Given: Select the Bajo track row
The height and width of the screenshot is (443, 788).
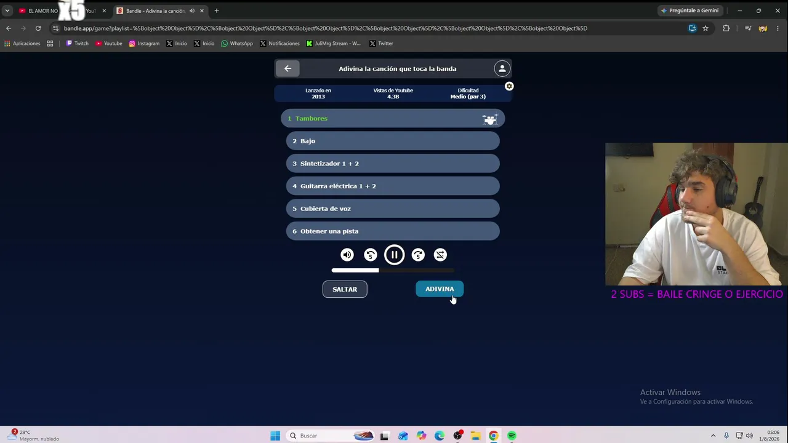Looking at the screenshot, I should 393,141.
